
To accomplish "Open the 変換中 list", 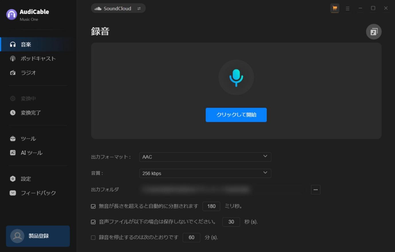I will (38, 99).
